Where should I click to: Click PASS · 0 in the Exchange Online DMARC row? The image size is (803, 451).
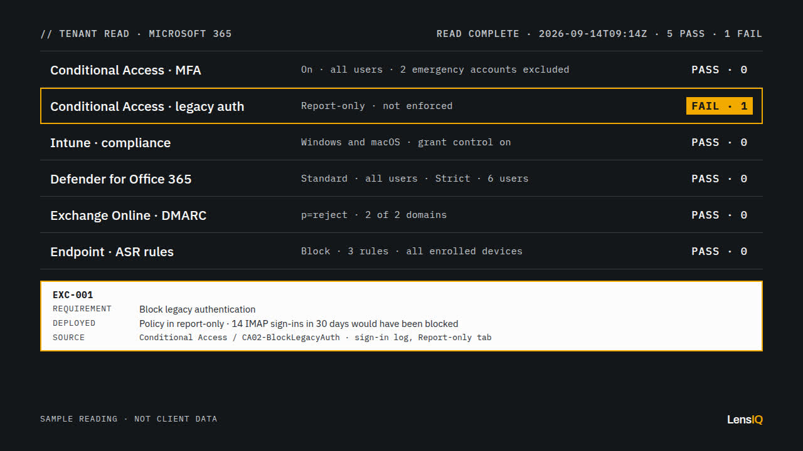719,215
